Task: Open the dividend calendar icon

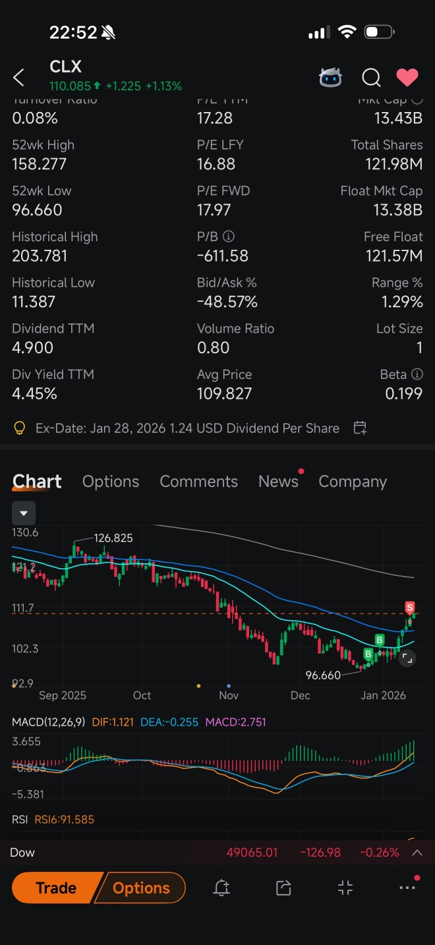Action: pyautogui.click(x=360, y=428)
